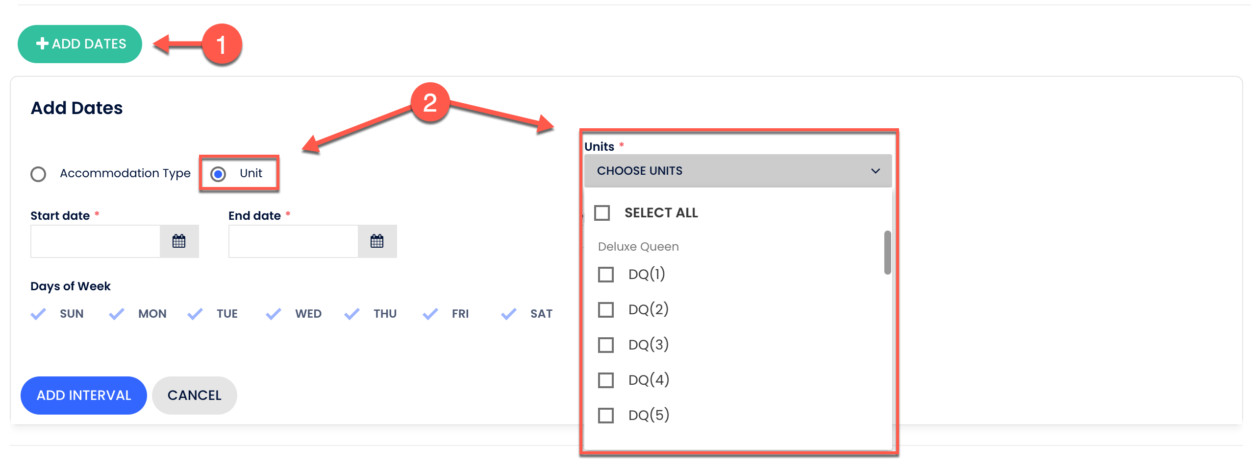Click the plus icon on ADD DATES
The height and width of the screenshot is (466, 1252).
click(x=41, y=44)
